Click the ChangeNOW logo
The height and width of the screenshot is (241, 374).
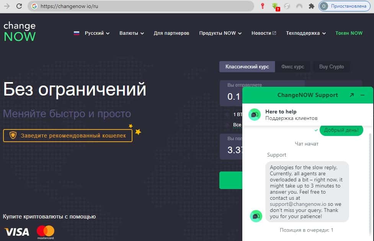pyautogui.click(x=20, y=32)
